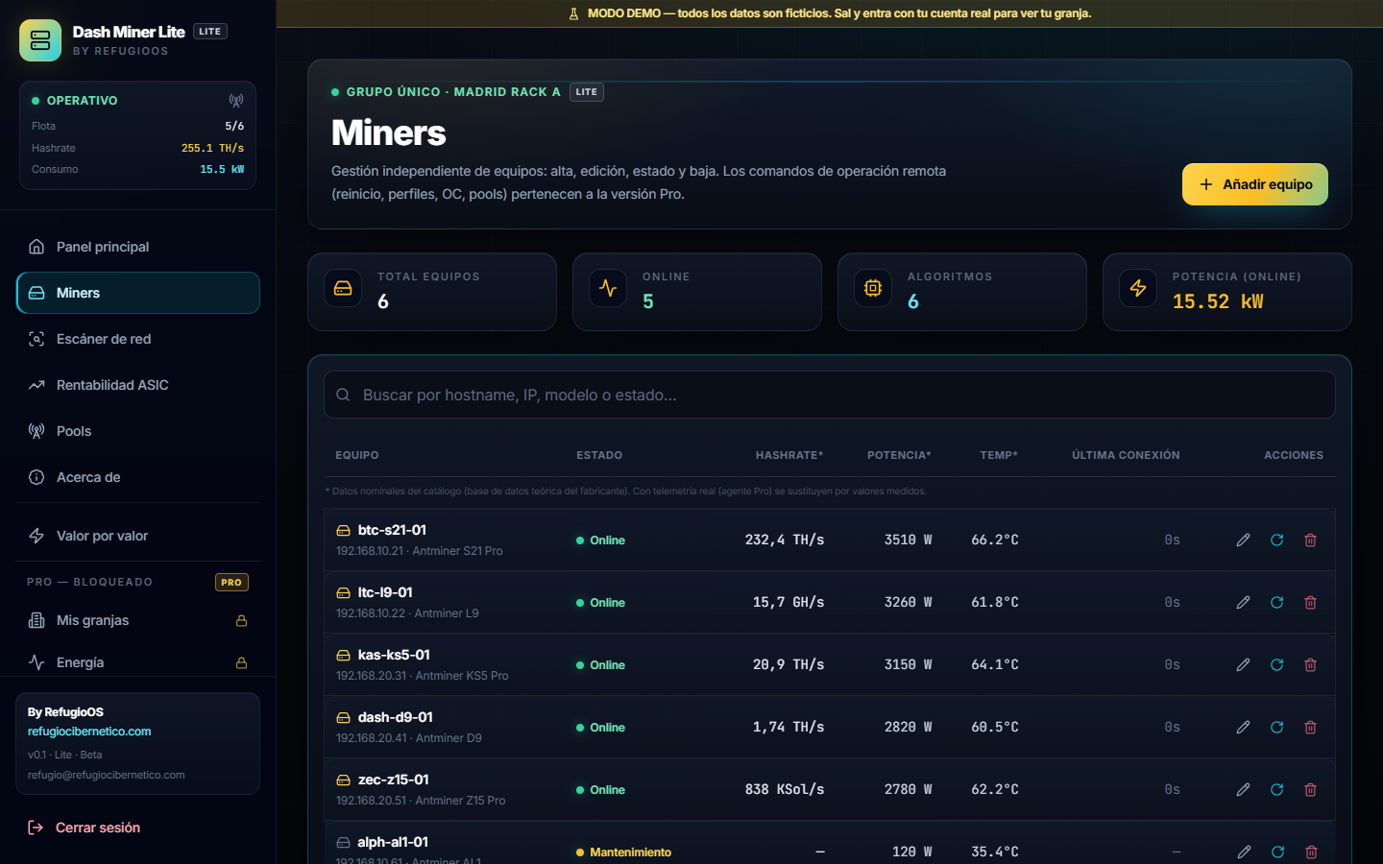Click the pencil icon for ltc-l9-01

[x=1243, y=603]
